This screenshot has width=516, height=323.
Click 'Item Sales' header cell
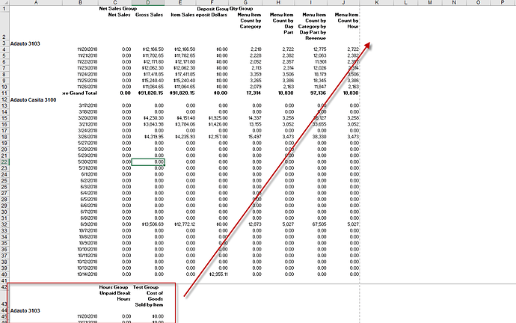pyautogui.click(x=182, y=15)
